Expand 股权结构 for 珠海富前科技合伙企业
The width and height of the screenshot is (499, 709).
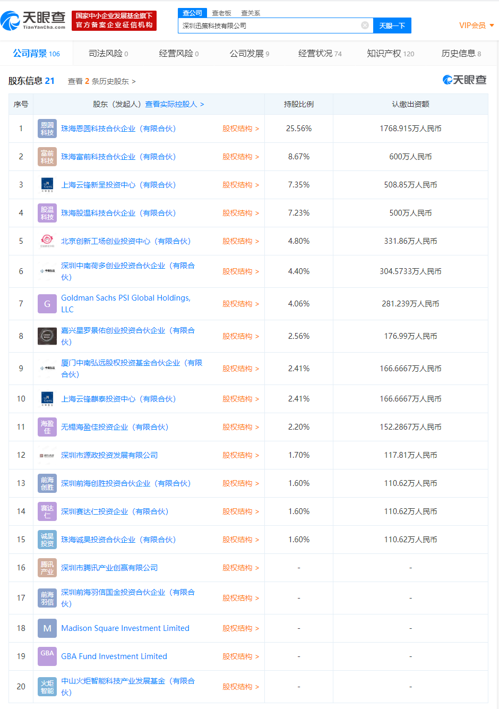[x=240, y=157]
